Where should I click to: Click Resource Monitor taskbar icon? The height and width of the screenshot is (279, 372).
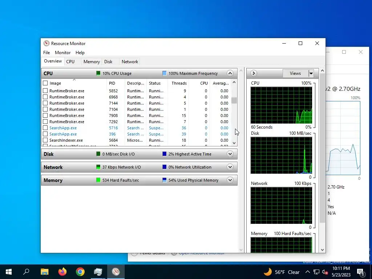(x=116, y=272)
